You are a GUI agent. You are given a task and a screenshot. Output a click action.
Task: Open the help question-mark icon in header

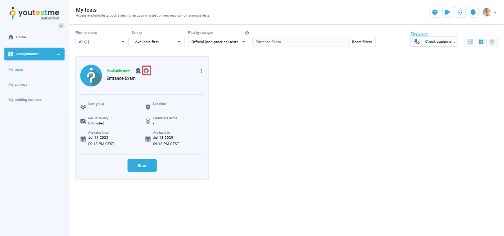coord(435,12)
